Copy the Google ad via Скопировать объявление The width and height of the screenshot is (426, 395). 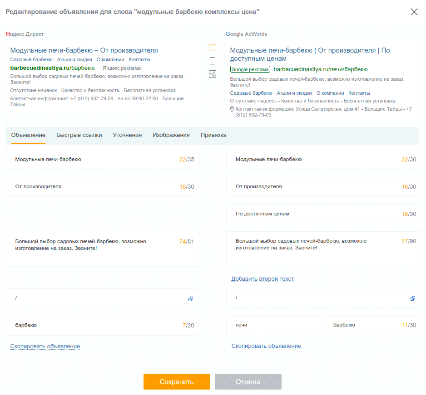[266, 346]
